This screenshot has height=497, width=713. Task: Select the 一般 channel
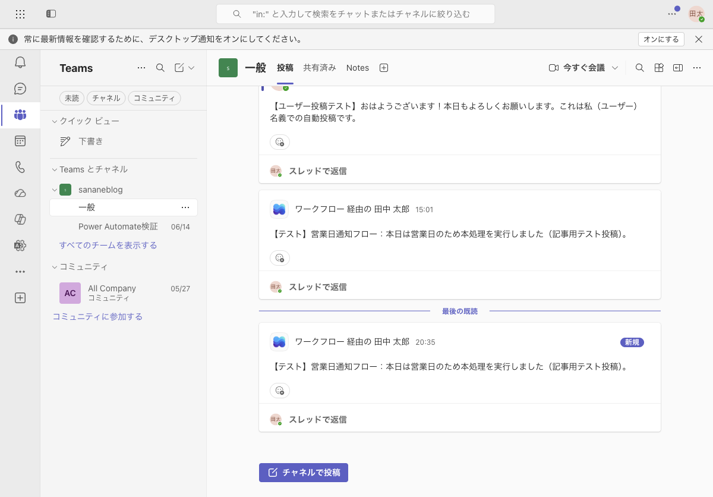click(x=124, y=207)
